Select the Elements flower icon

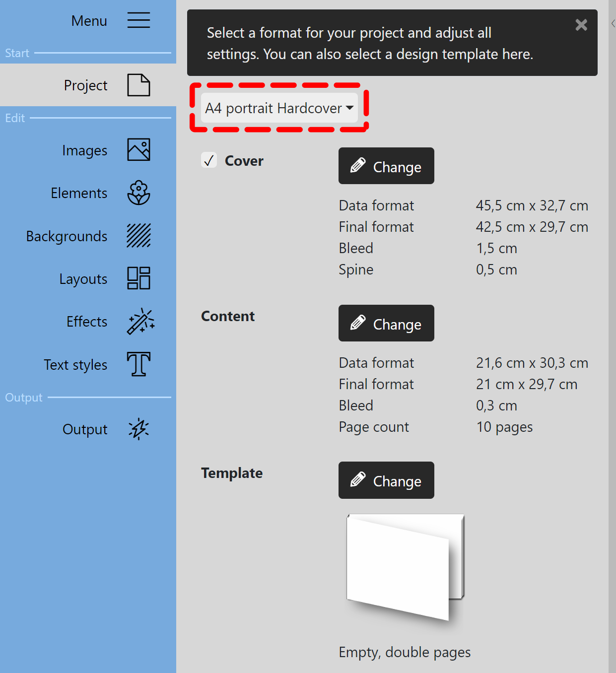[138, 193]
